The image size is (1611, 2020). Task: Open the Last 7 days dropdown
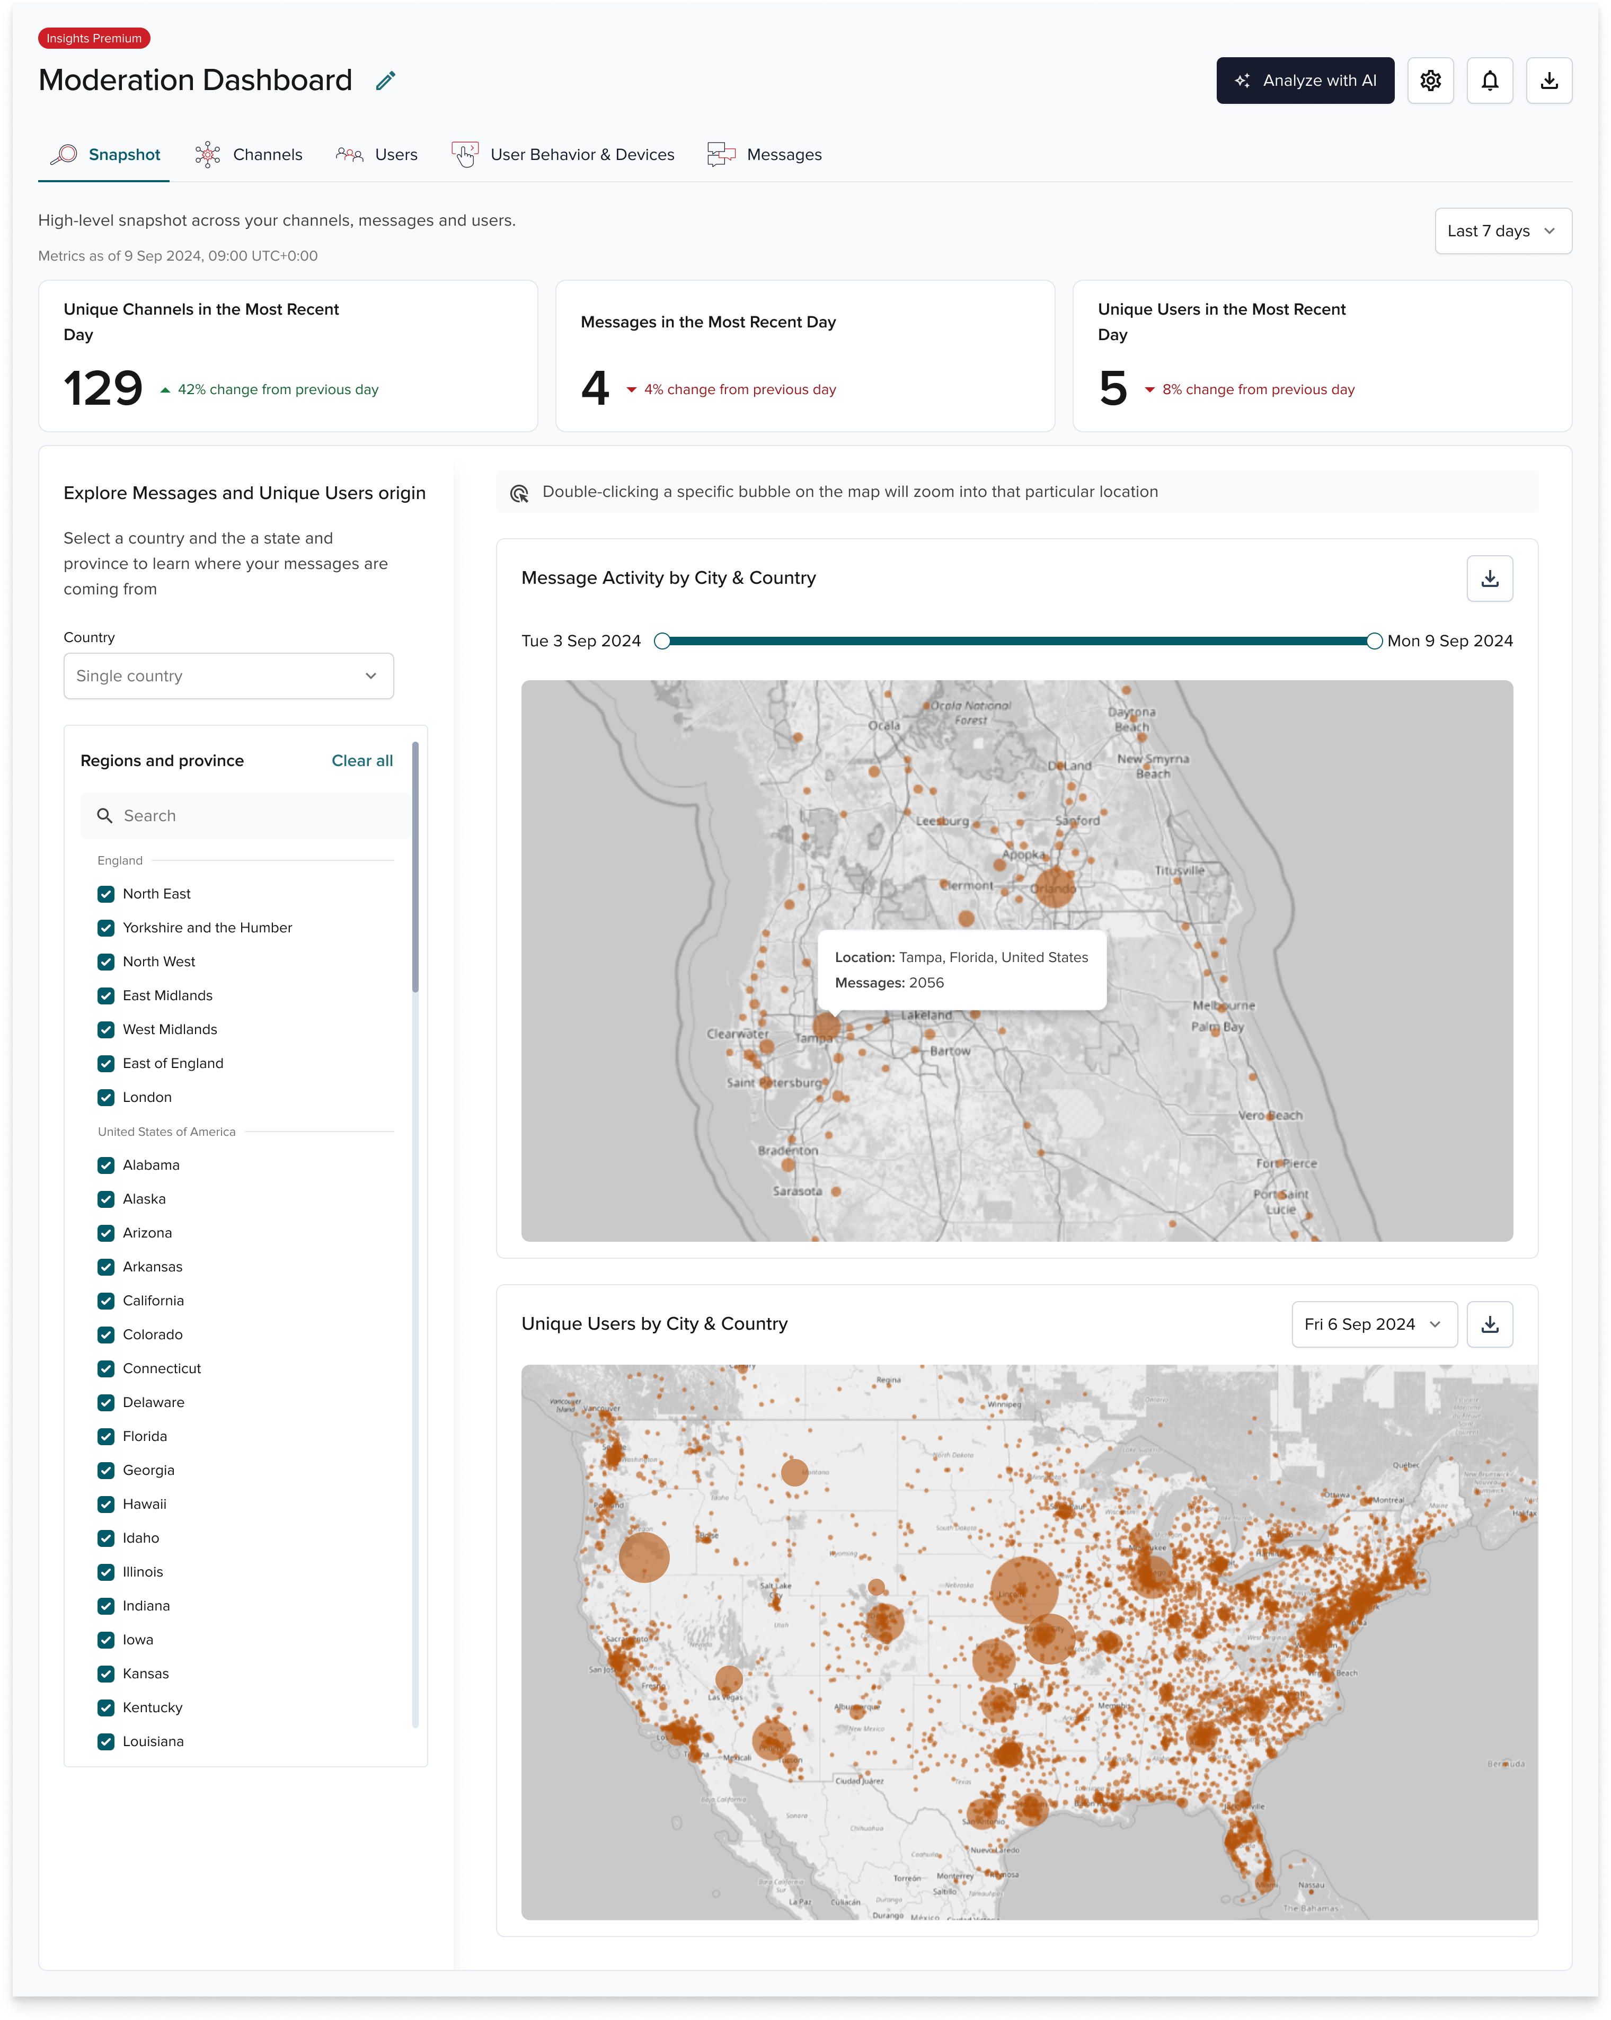[1502, 230]
